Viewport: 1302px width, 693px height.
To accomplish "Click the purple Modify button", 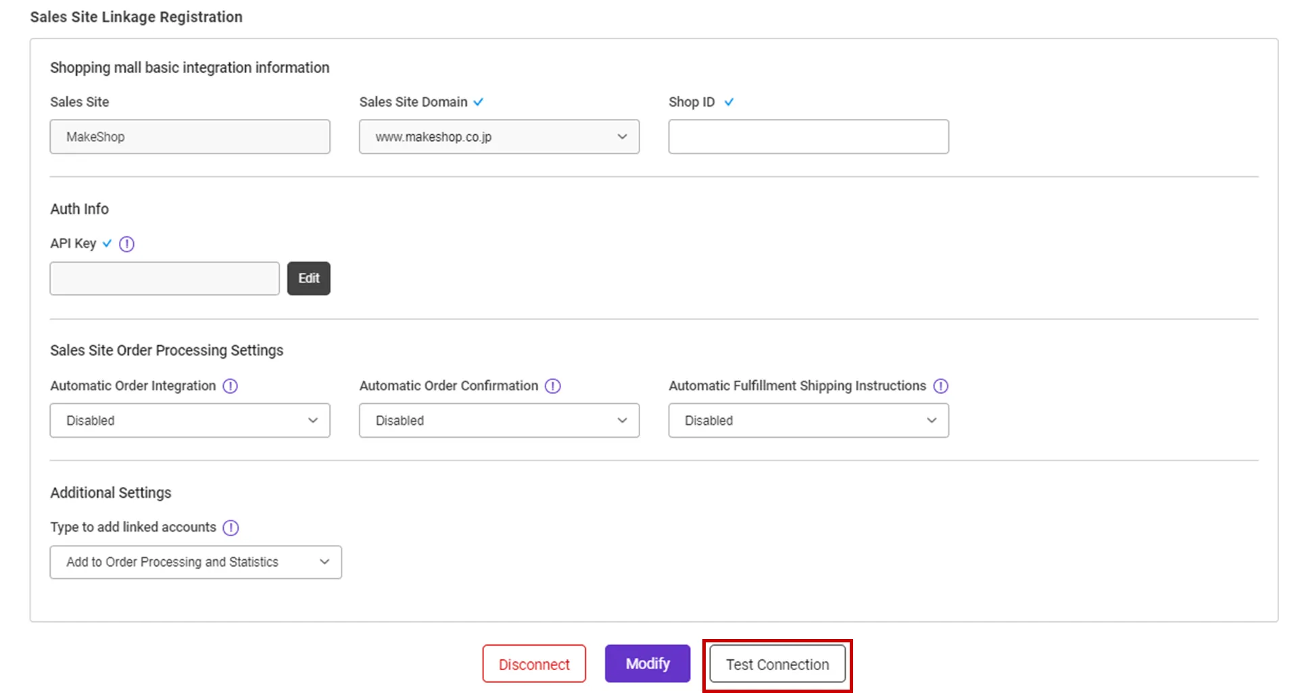I will click(648, 664).
